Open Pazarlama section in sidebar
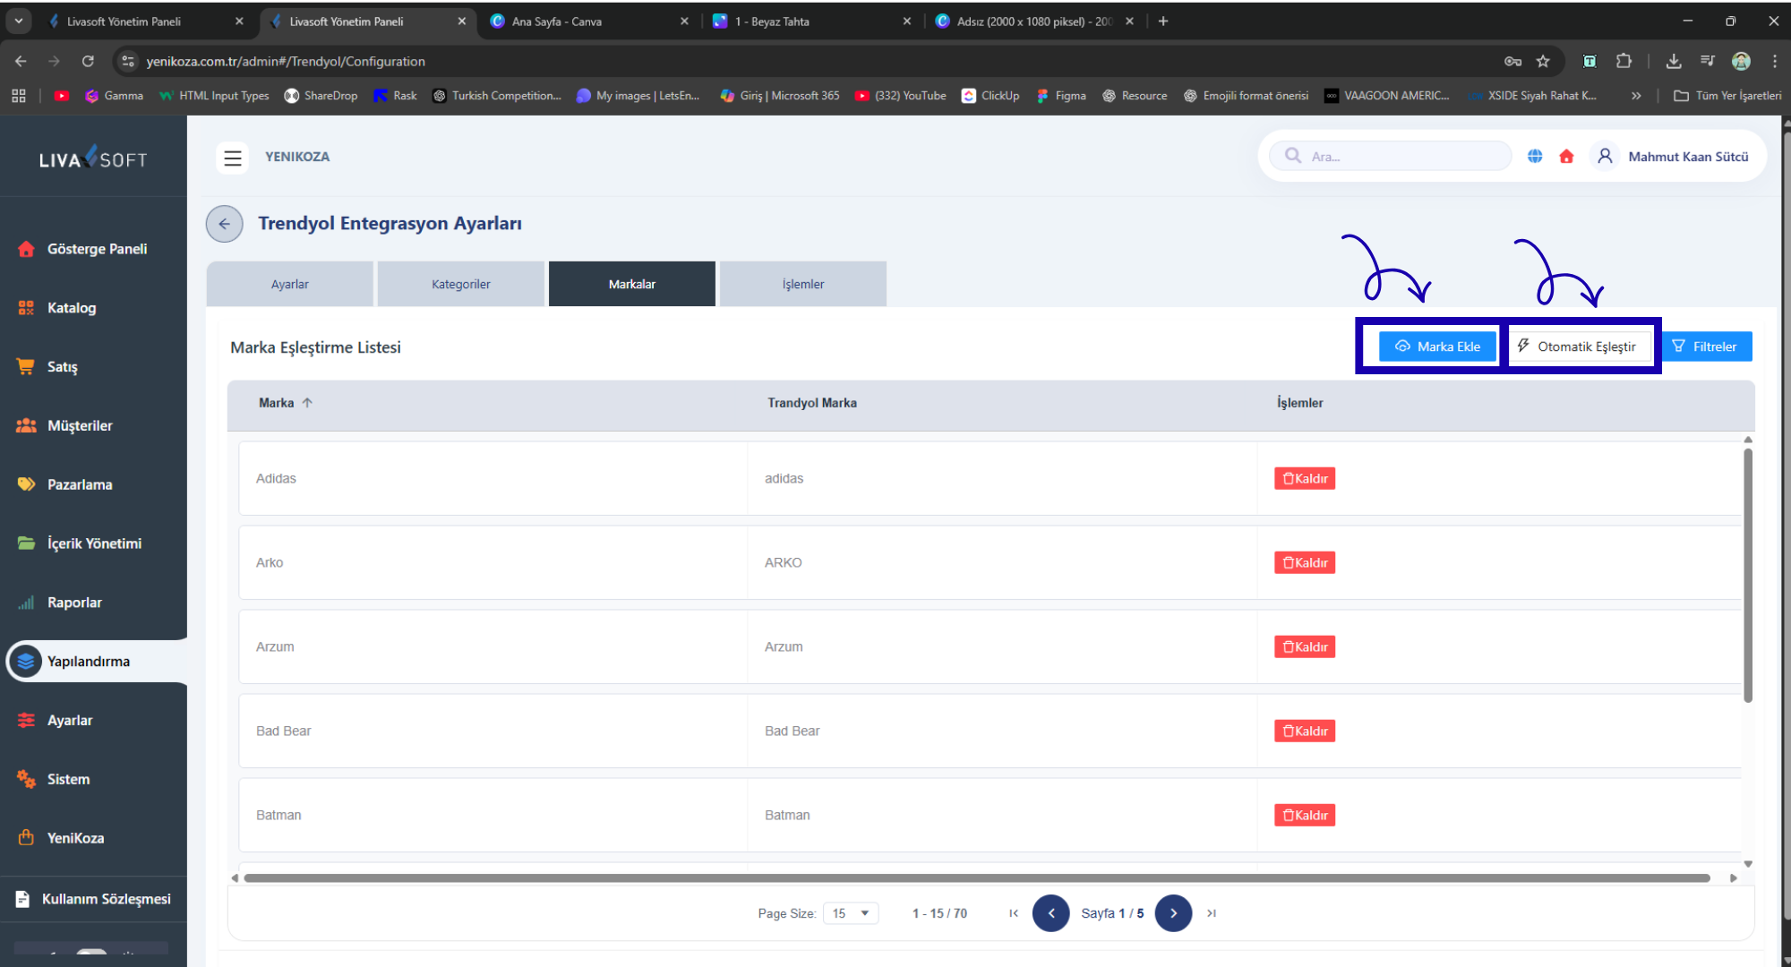The height and width of the screenshot is (967, 1791). pyautogui.click(x=80, y=484)
